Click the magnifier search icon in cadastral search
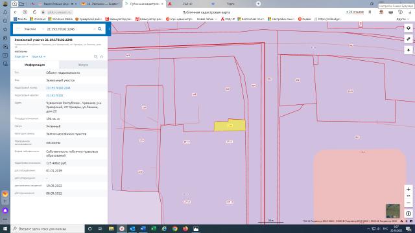 [100, 28]
